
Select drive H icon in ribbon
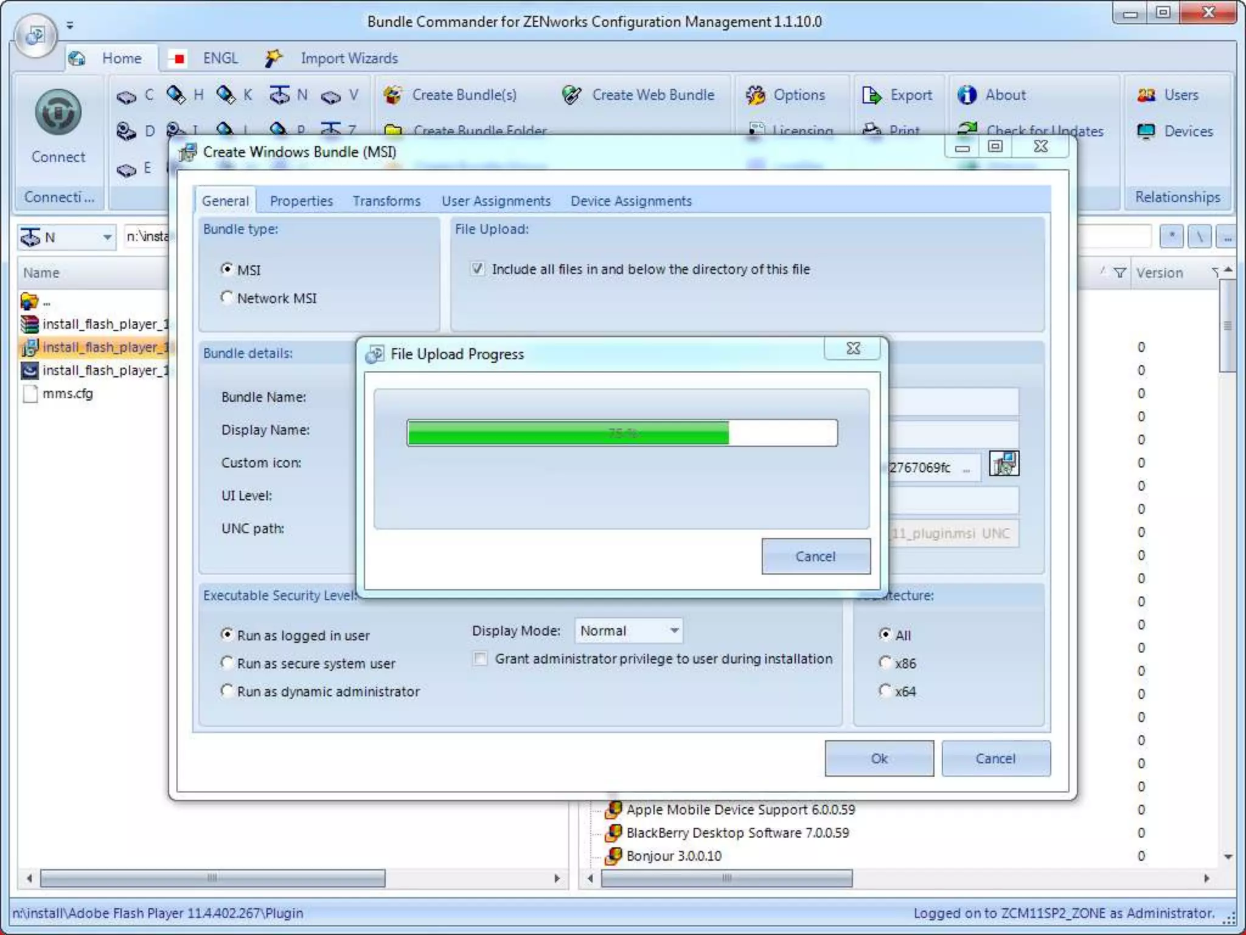(176, 95)
